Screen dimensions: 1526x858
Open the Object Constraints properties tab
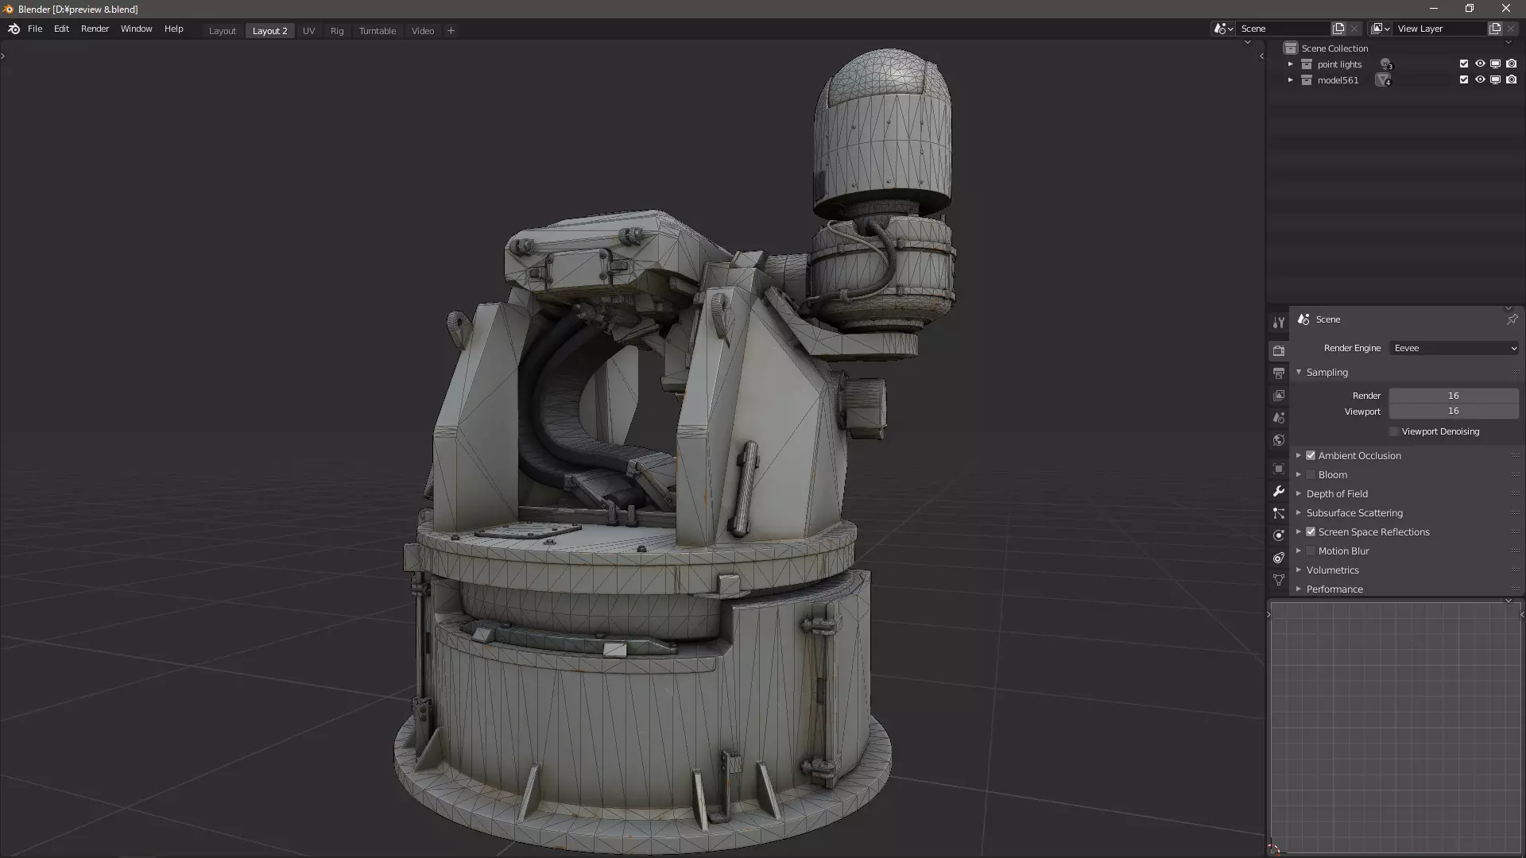[x=1278, y=558]
